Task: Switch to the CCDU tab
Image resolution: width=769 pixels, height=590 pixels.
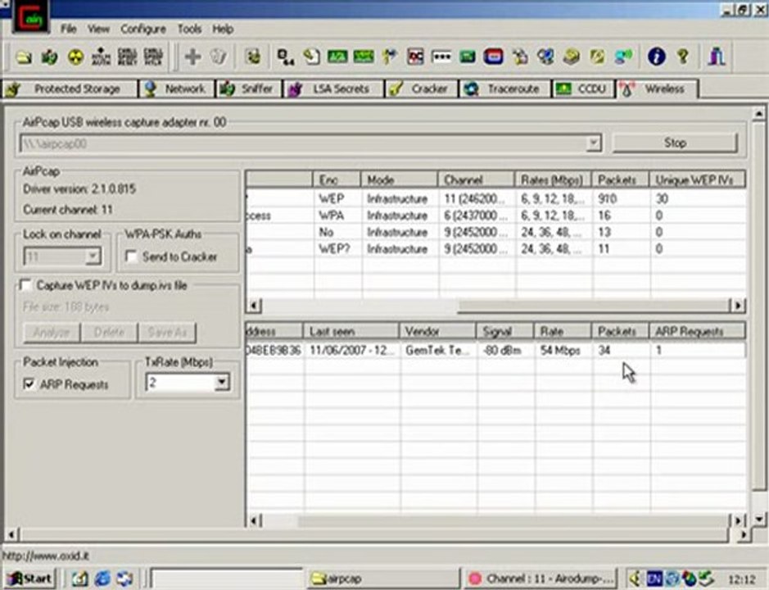Action: point(583,88)
